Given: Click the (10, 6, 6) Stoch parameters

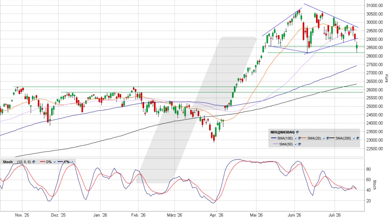Looking at the screenshot, I should [x=24, y=162].
